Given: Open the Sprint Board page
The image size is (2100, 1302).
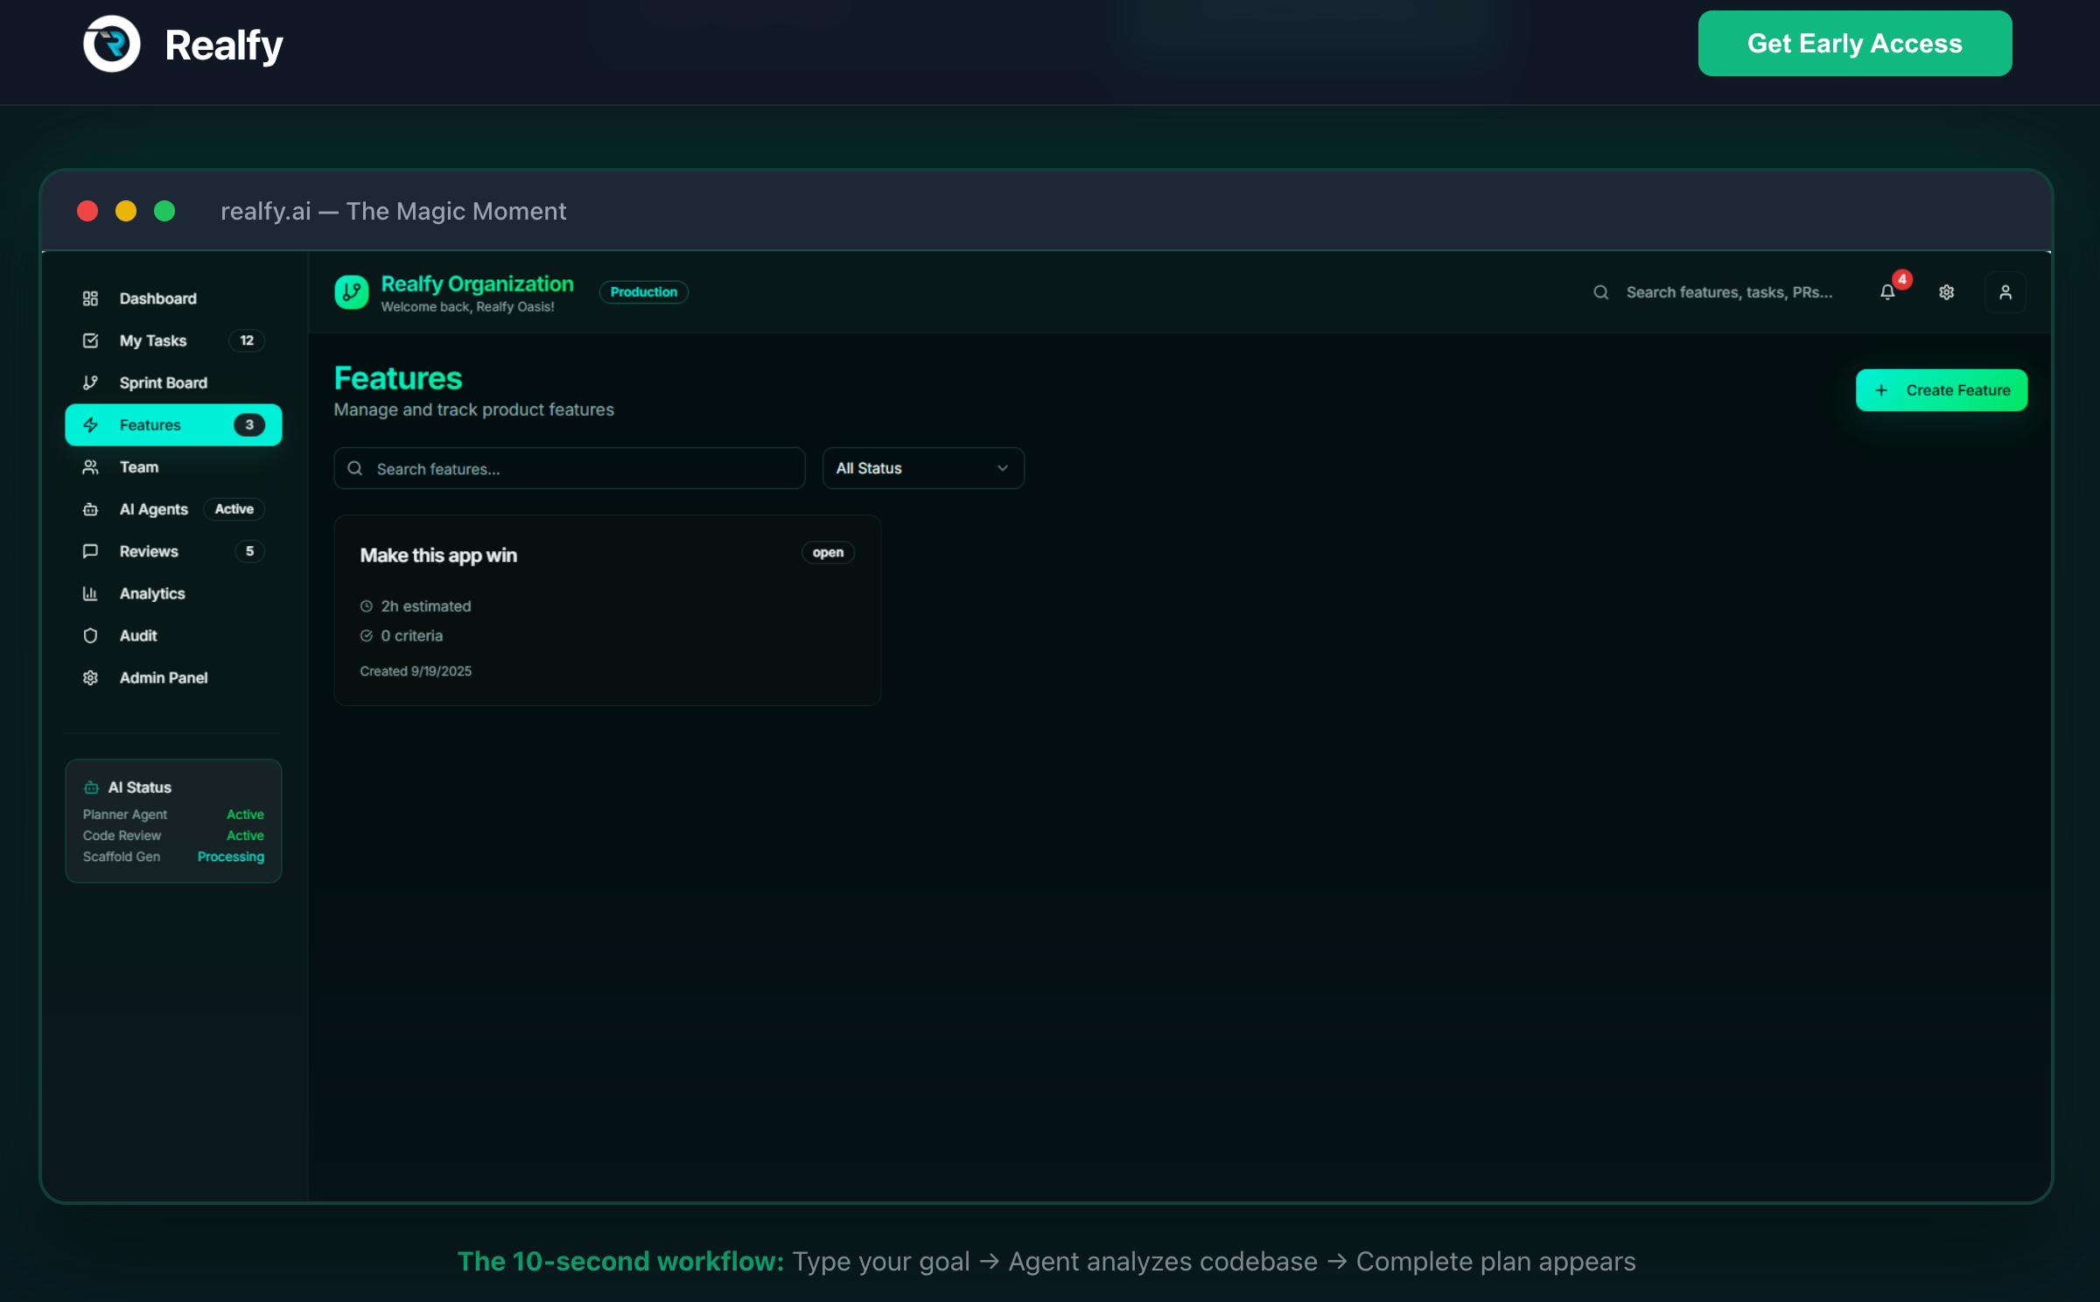Looking at the screenshot, I should [164, 382].
